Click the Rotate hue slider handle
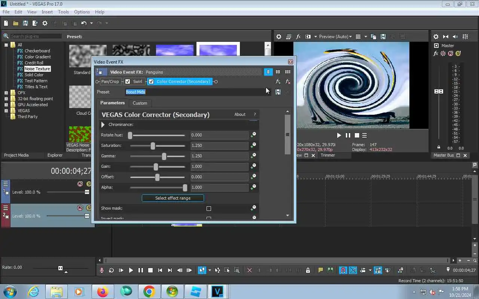Viewport: 479px width, 299px height. pyautogui.click(x=130, y=135)
